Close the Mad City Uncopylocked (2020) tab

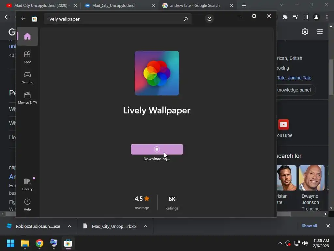[75, 6]
